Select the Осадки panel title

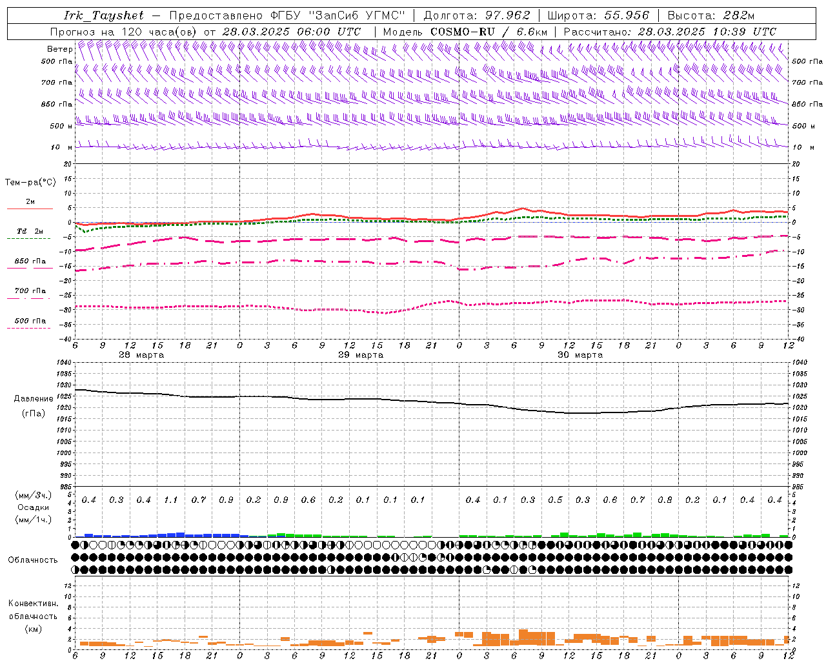pos(34,507)
